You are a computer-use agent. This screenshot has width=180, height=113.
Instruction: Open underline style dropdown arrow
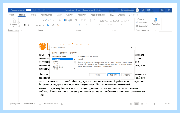click(x=34, y=25)
